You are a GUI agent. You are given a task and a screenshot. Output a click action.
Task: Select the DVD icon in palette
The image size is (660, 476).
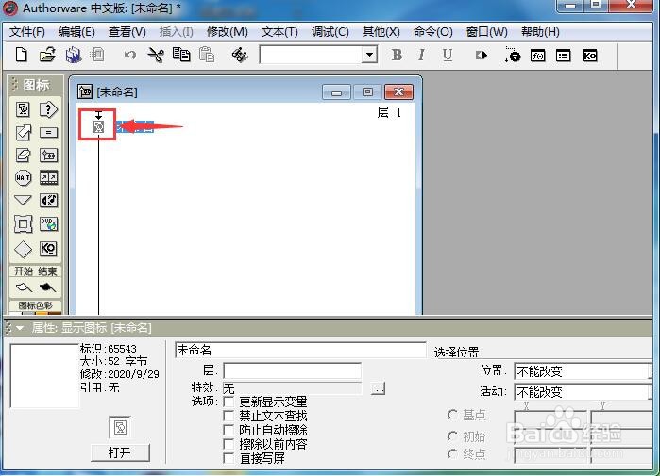(48, 224)
